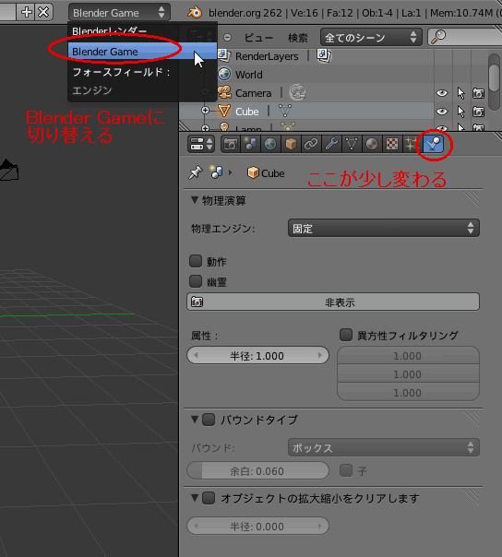Open the Render properties tab icon
This screenshot has height=557, width=502.
pyautogui.click(x=231, y=144)
